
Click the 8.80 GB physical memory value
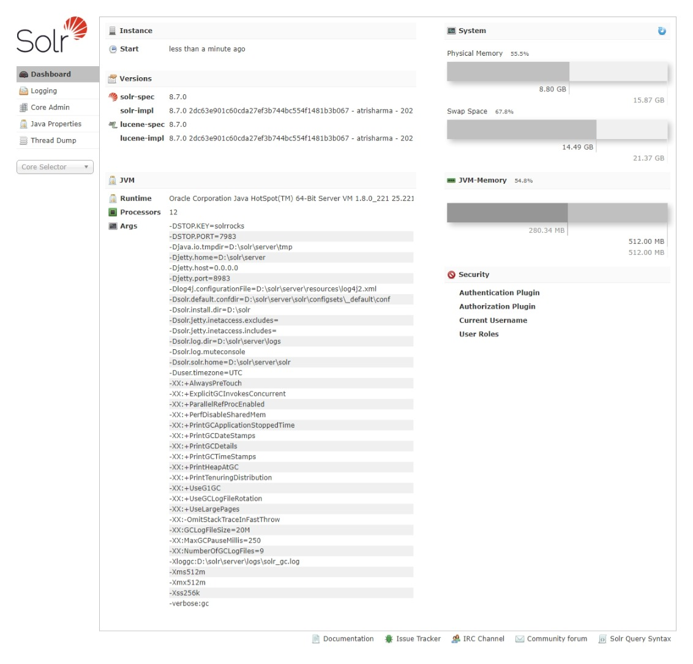coord(552,89)
